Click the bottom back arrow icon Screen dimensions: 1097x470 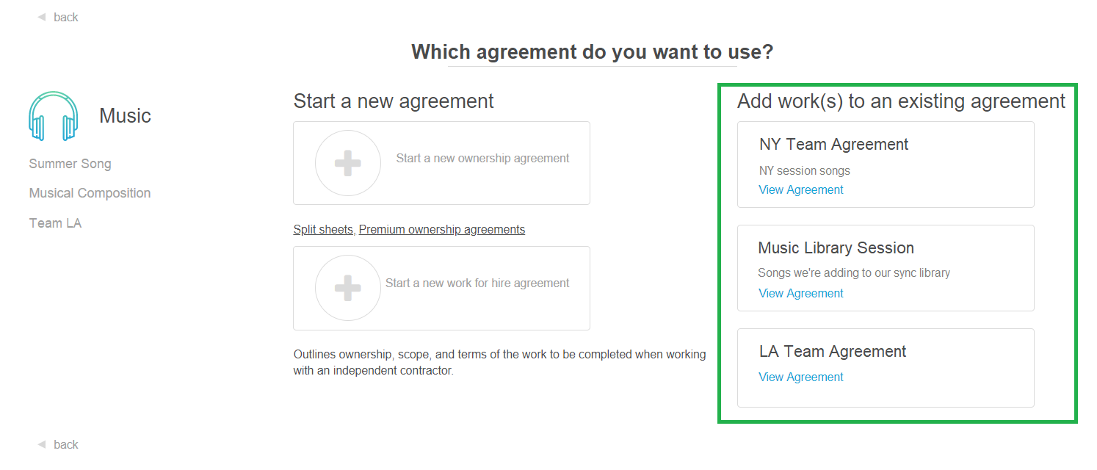pyautogui.click(x=41, y=444)
